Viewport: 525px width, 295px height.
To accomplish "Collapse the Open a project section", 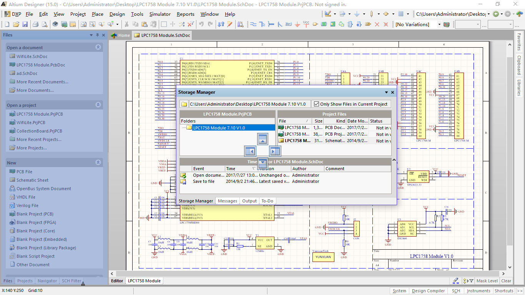I will pos(98,105).
